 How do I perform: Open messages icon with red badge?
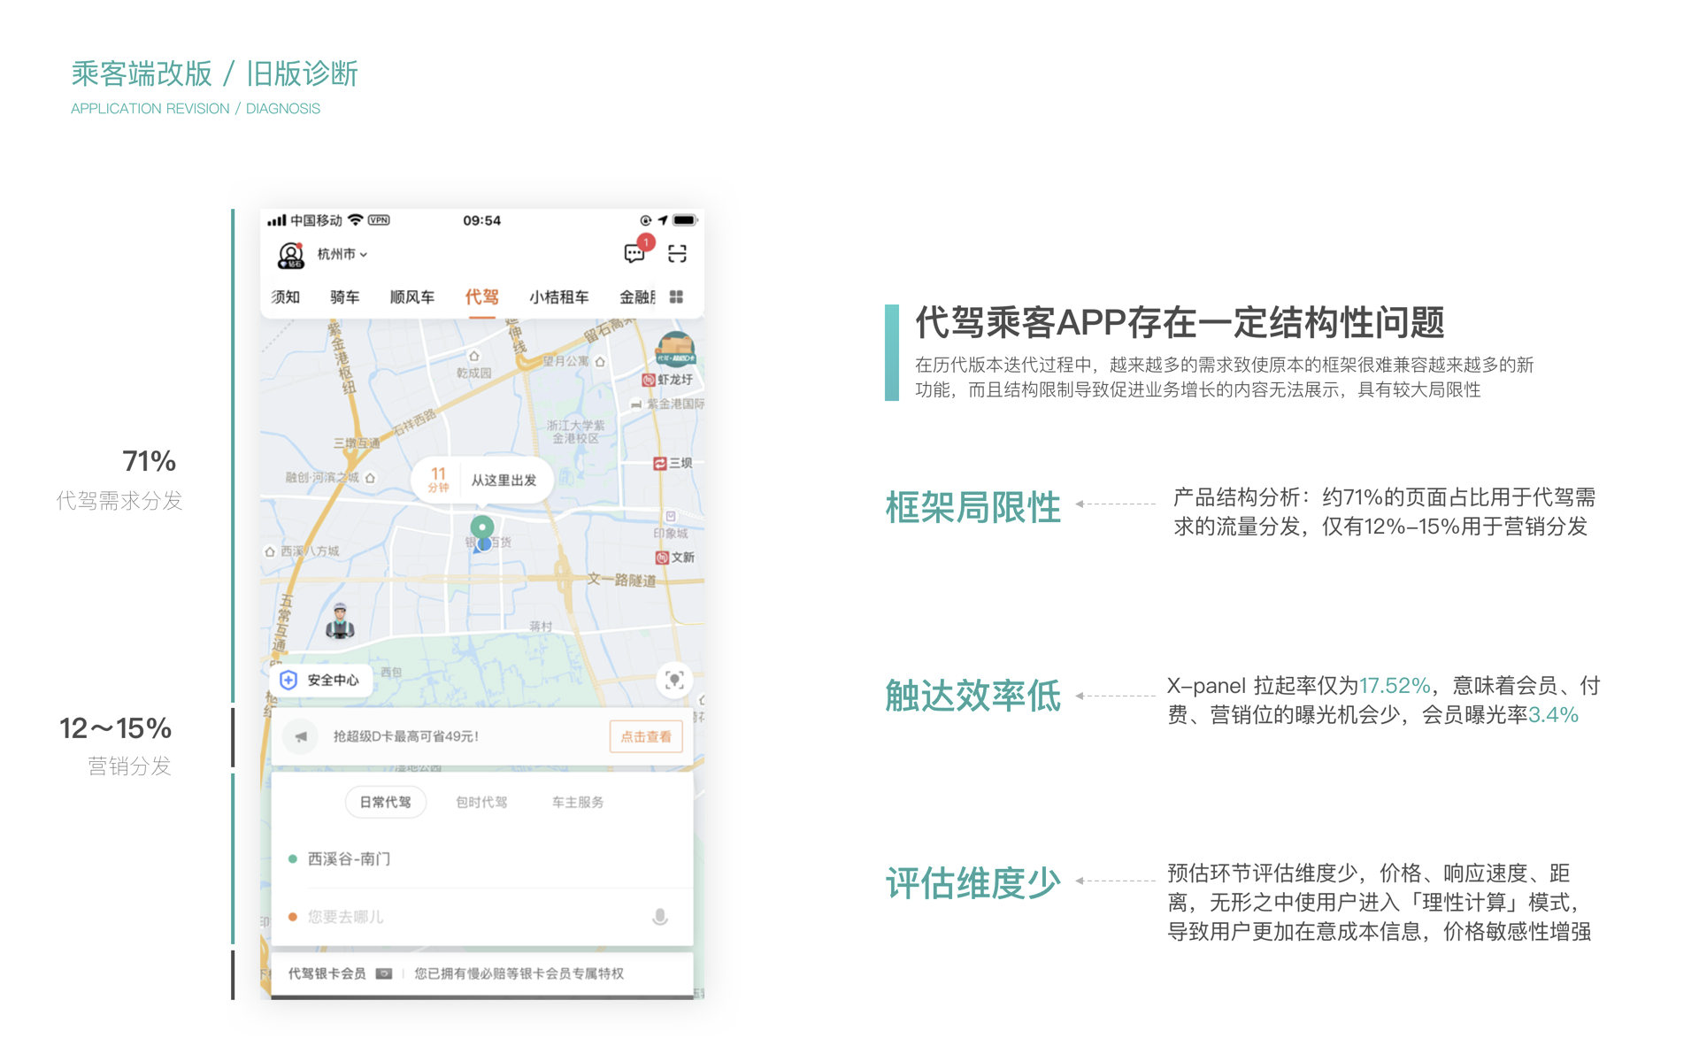click(634, 254)
